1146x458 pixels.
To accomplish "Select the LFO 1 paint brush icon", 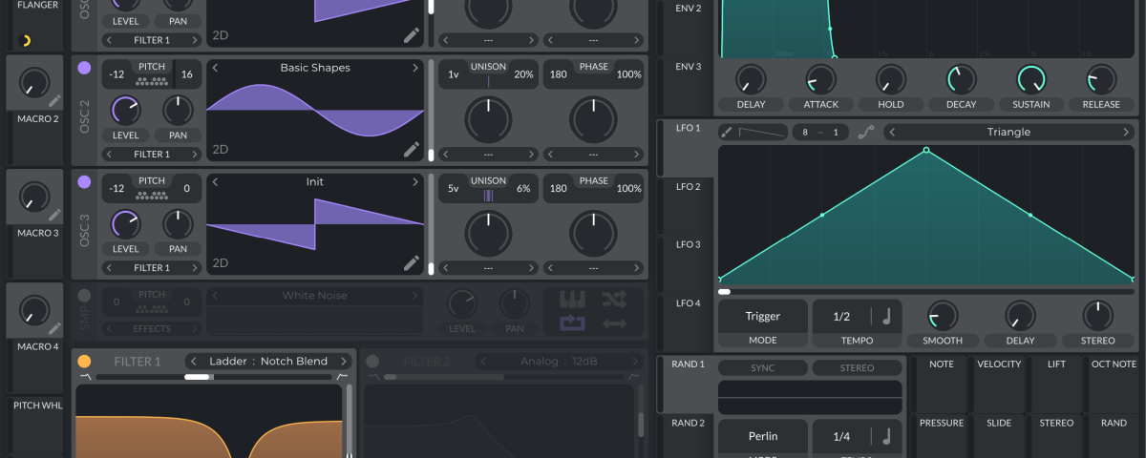I will click(727, 133).
